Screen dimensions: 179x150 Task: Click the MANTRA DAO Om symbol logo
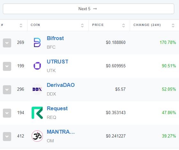coord(37,136)
